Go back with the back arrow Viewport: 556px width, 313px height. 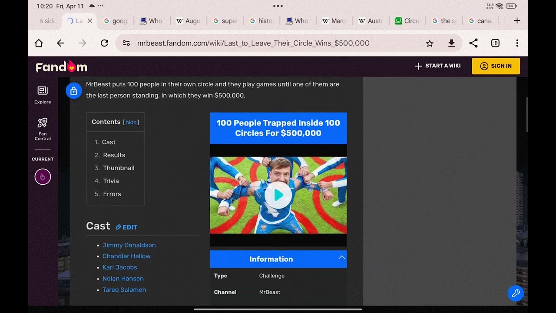[60, 43]
